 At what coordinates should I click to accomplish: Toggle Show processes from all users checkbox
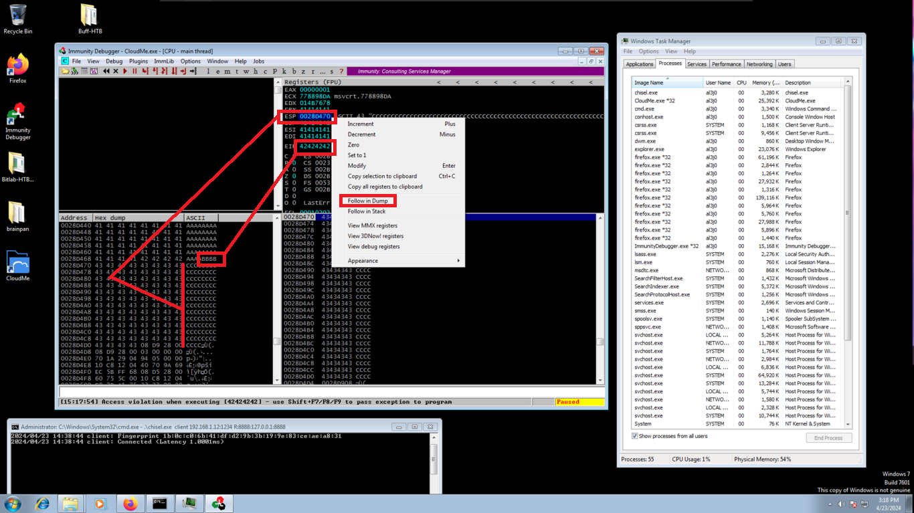point(635,436)
